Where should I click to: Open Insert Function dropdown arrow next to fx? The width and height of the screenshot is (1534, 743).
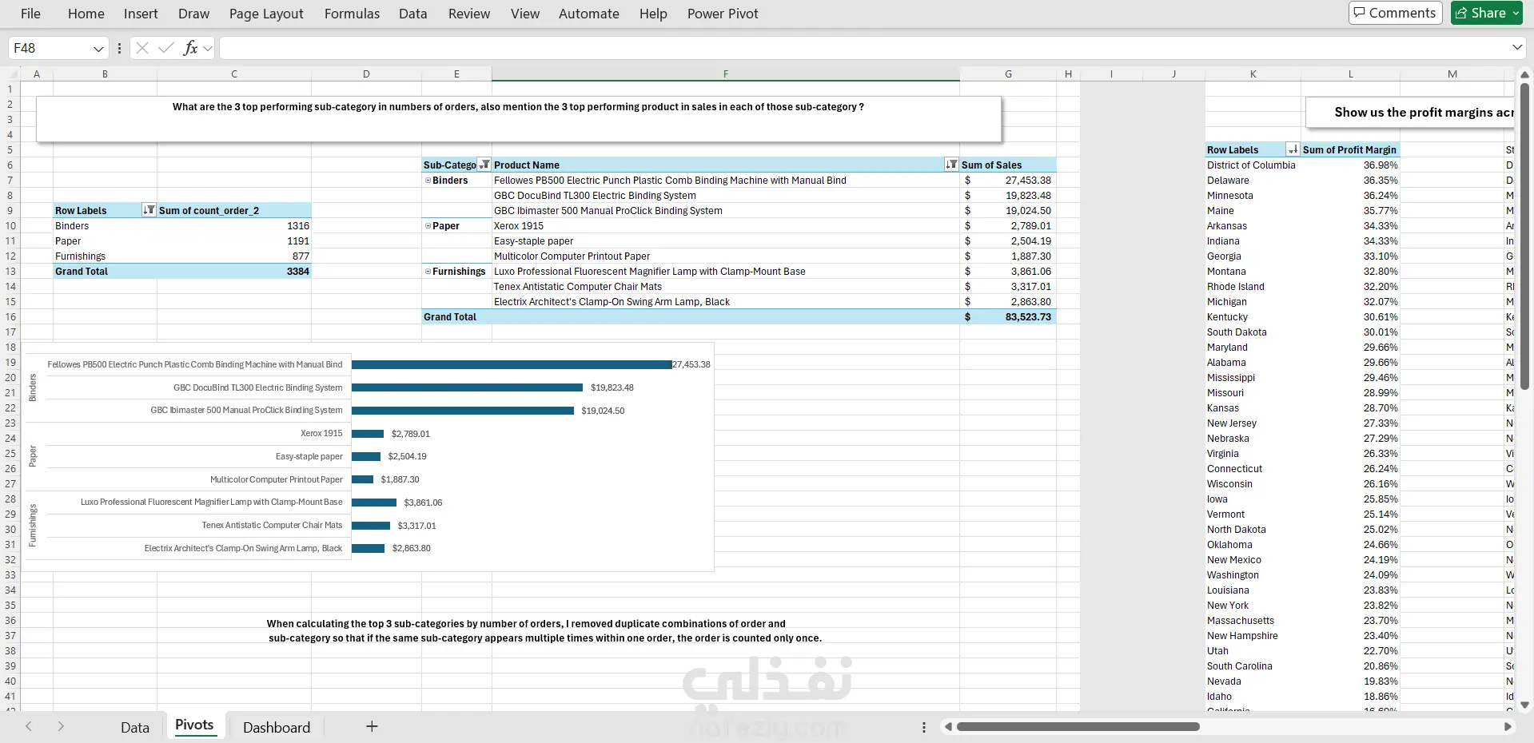click(x=208, y=48)
